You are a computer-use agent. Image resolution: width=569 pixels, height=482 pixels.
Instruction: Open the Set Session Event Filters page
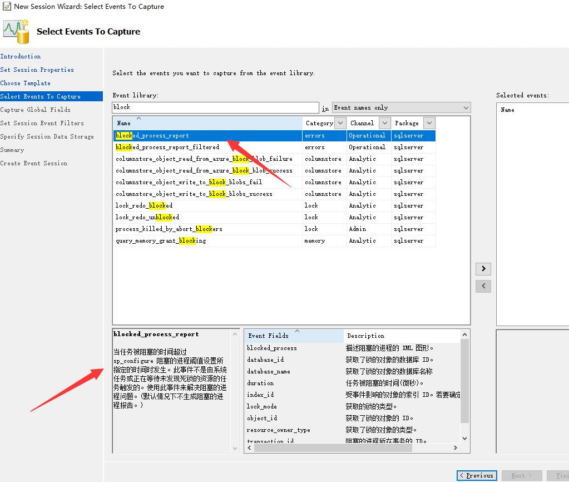(42, 123)
